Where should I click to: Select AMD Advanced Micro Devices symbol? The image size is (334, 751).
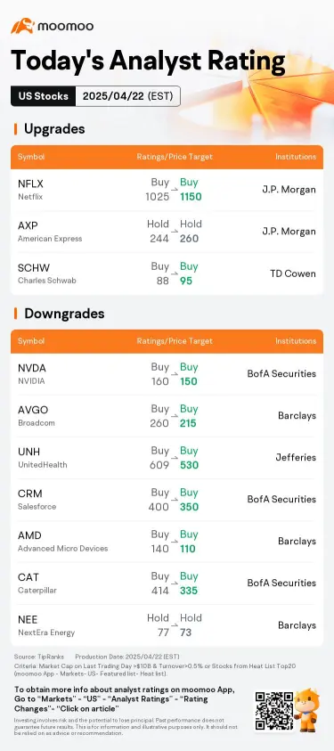(62, 542)
